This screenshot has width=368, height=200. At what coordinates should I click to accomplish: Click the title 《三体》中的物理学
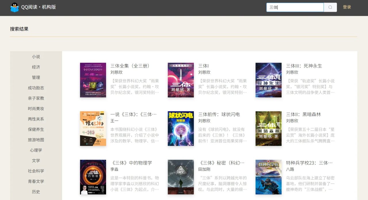[131, 163]
